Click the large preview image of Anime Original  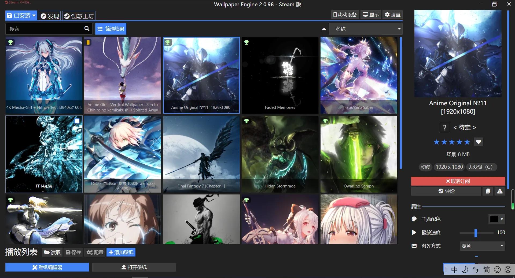[458, 54]
